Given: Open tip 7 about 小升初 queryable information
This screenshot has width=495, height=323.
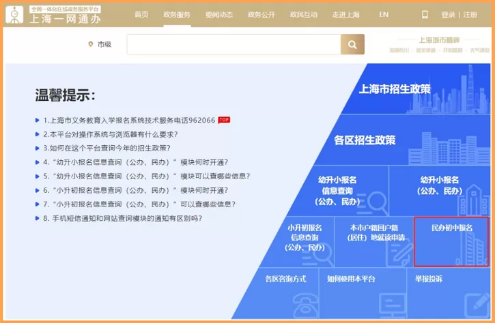Looking at the screenshot, I should tap(139, 204).
